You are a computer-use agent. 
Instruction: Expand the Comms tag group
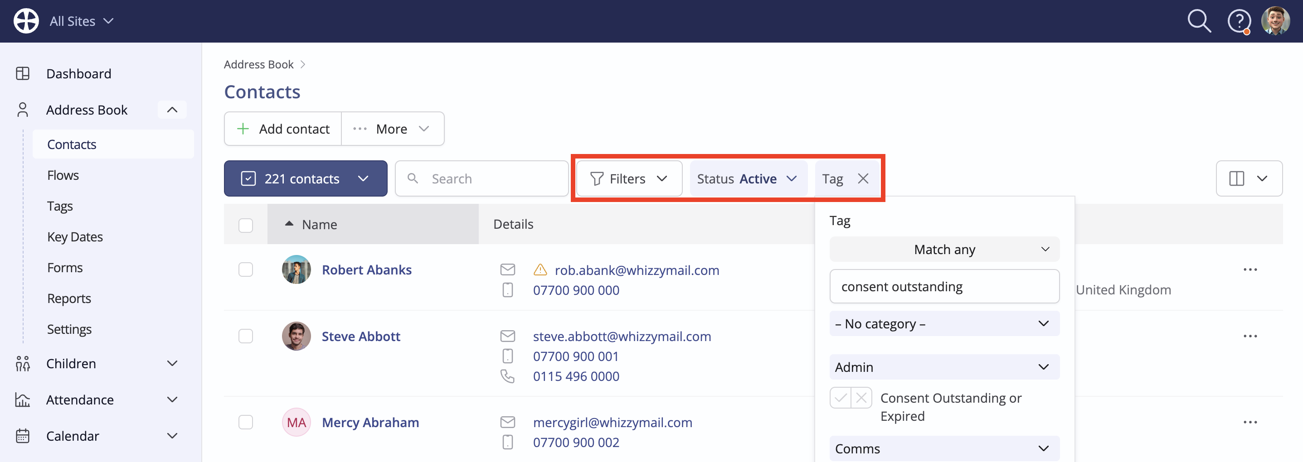[x=944, y=448]
